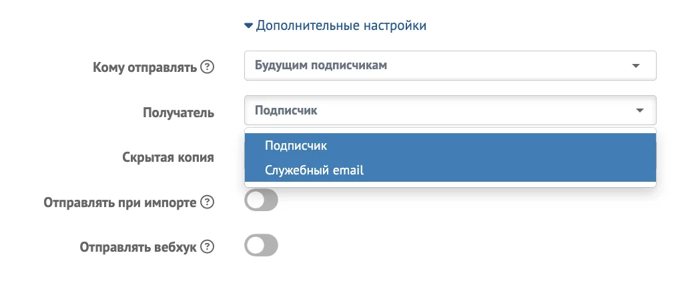This screenshot has width=698, height=289.
Task: Click the Кому отправлять label text
Action: 145,68
